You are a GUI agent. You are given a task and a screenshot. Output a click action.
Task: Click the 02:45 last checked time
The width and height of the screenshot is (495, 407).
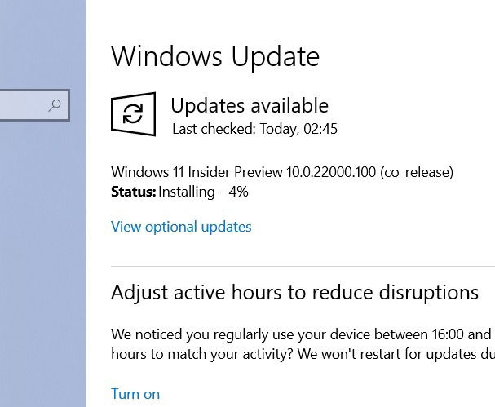click(x=320, y=129)
